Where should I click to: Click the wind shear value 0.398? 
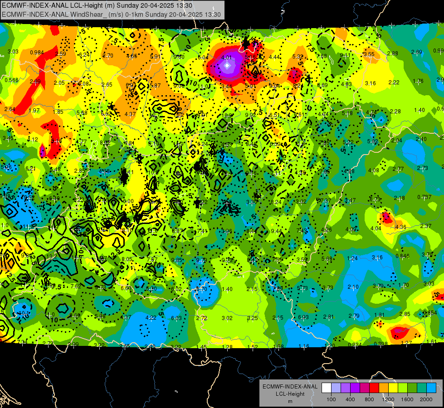tap(381, 344)
